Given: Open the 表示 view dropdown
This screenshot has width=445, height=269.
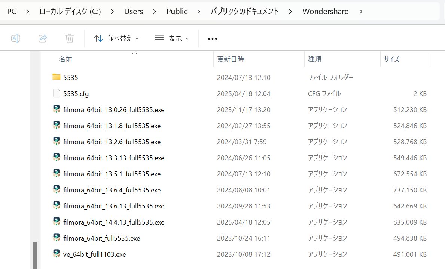Looking at the screenshot, I should [x=172, y=38].
